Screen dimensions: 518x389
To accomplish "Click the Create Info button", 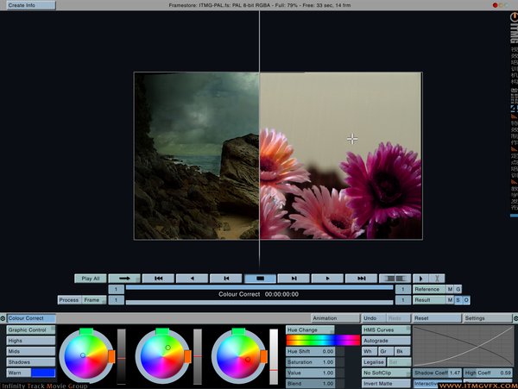I will [29, 5].
